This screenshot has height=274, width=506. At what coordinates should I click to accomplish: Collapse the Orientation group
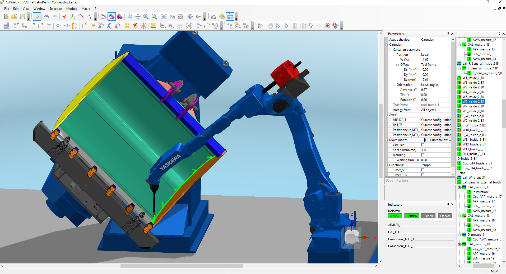(394, 85)
